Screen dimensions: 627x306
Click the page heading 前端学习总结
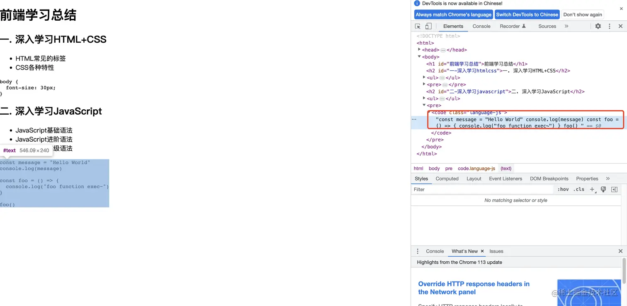point(38,15)
